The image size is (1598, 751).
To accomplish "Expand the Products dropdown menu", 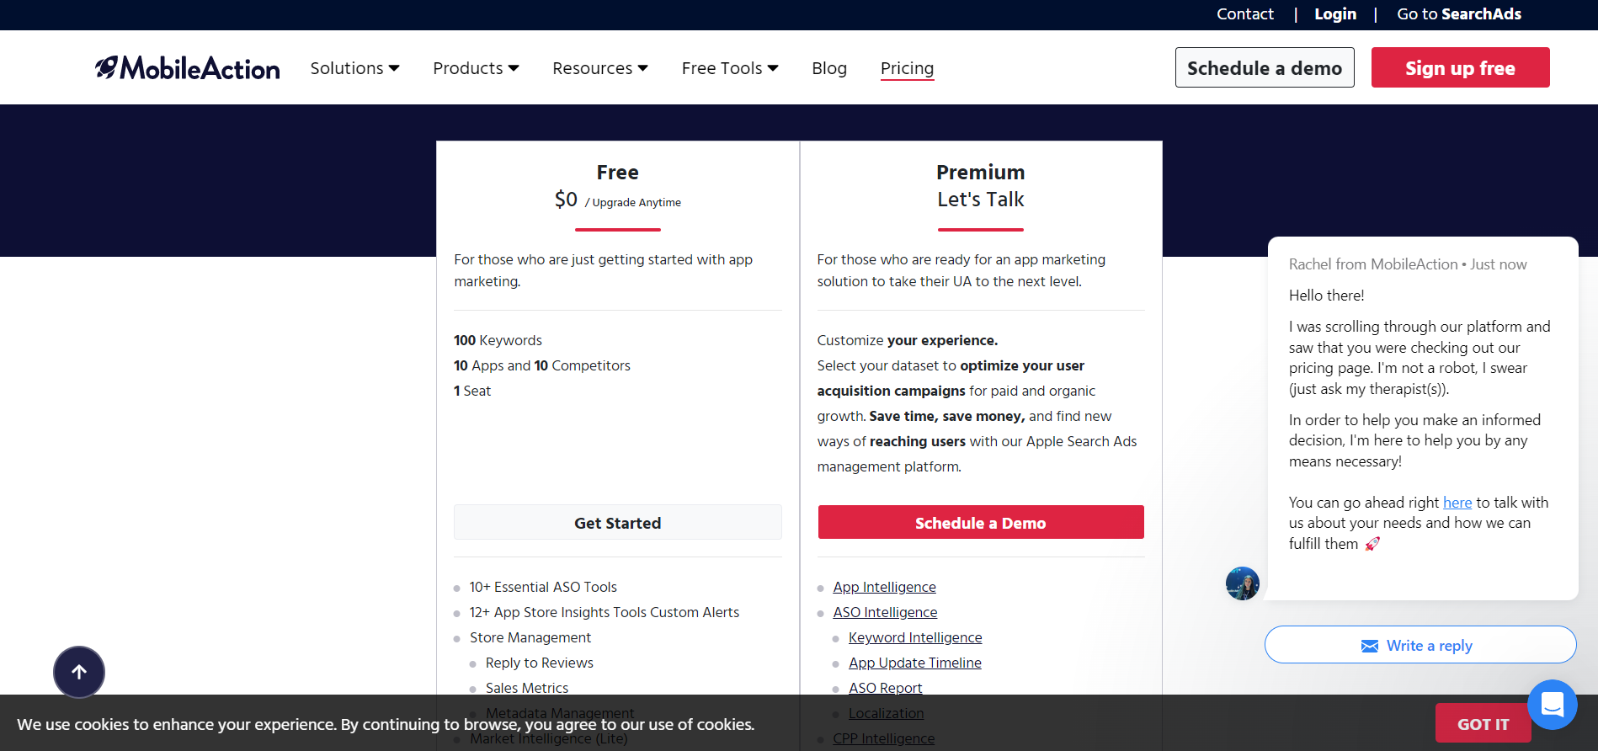I will coord(476,68).
